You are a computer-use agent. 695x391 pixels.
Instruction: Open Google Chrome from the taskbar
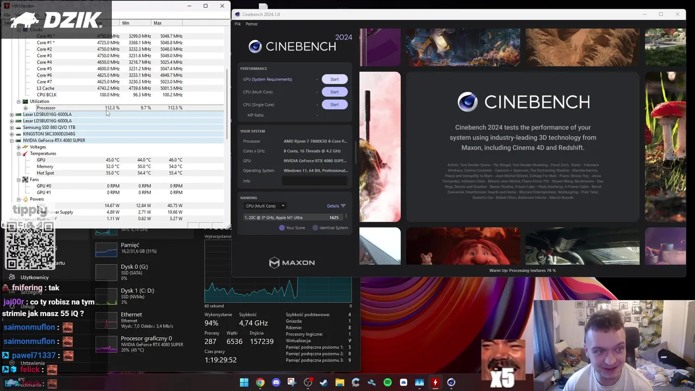click(260, 382)
